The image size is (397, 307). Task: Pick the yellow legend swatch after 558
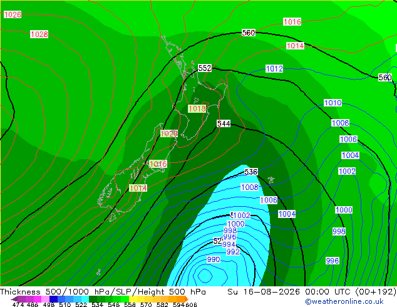[133, 299]
